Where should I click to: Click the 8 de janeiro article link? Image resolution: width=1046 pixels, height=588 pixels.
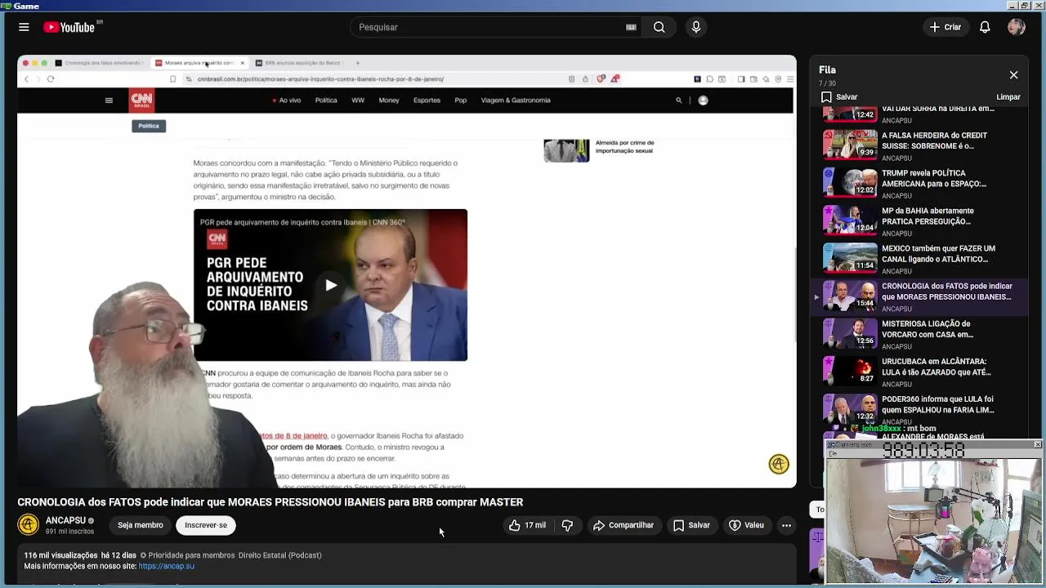coord(296,435)
